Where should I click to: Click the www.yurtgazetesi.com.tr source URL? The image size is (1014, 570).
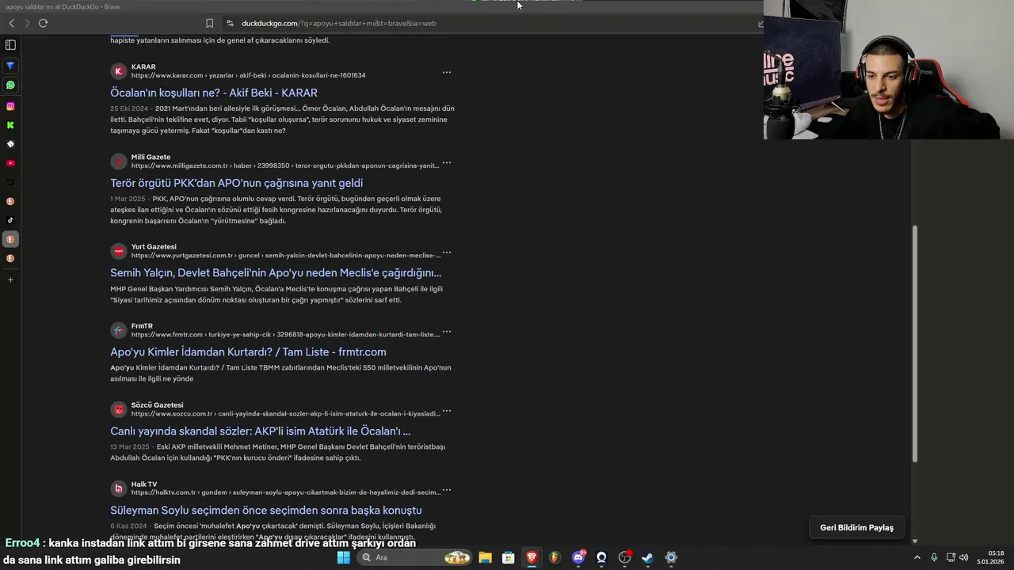click(285, 256)
